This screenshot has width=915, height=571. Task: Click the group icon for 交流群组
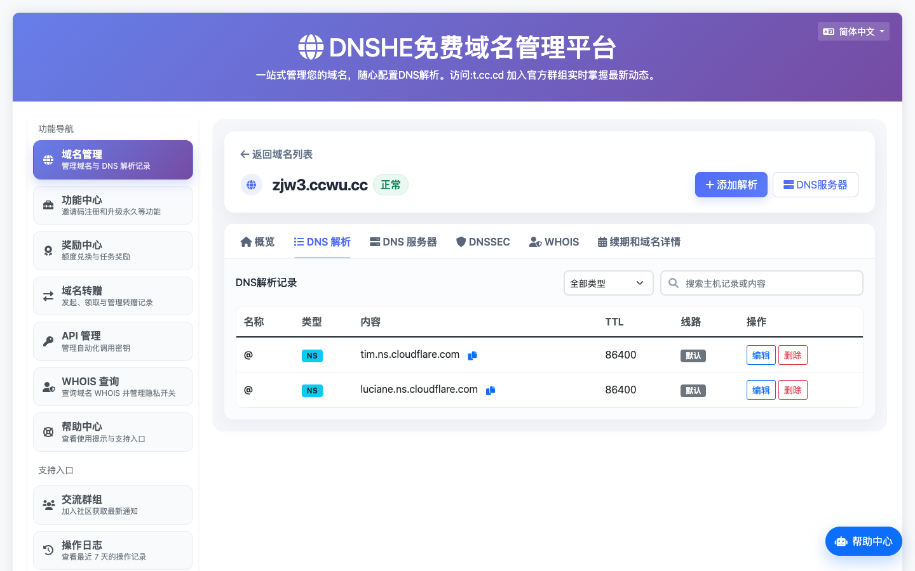pyautogui.click(x=49, y=505)
